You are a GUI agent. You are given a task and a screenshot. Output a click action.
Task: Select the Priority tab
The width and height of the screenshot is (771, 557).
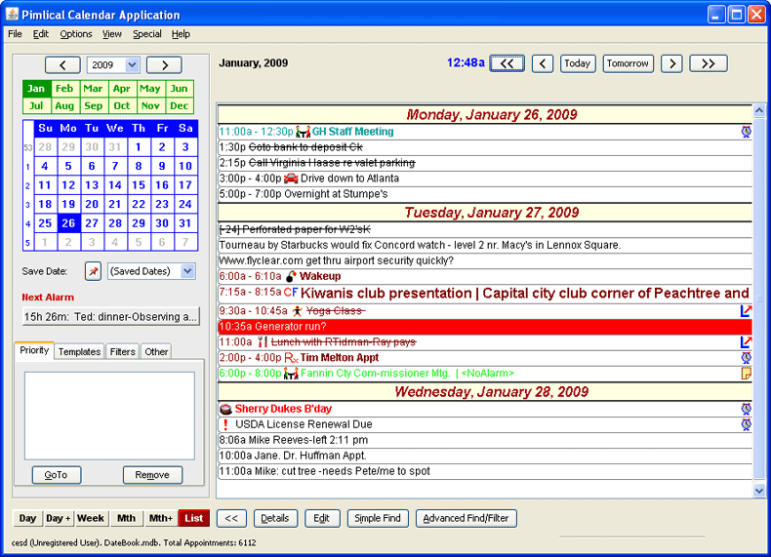(x=34, y=350)
